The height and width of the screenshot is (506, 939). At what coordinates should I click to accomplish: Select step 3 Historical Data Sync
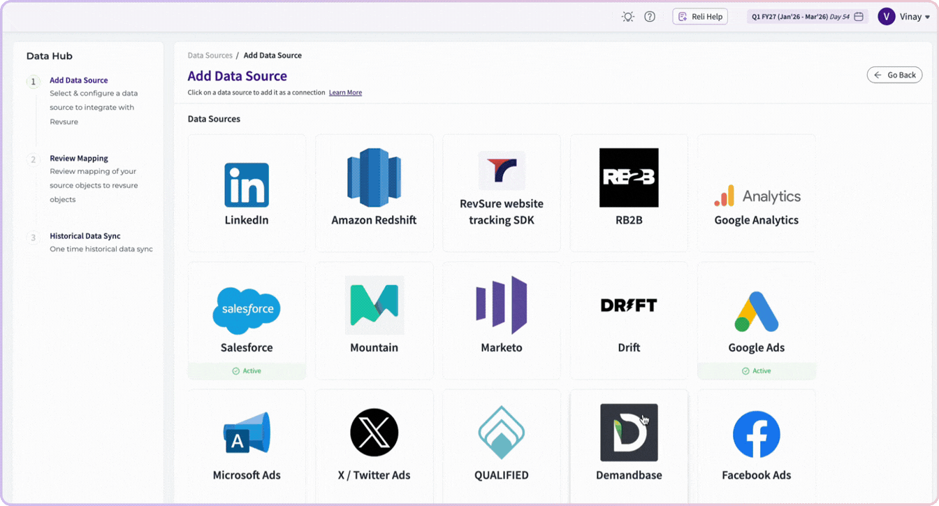tap(85, 236)
